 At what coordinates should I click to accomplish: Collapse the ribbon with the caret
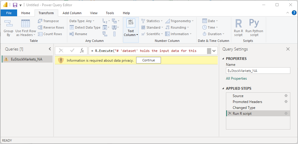(x=288, y=13)
